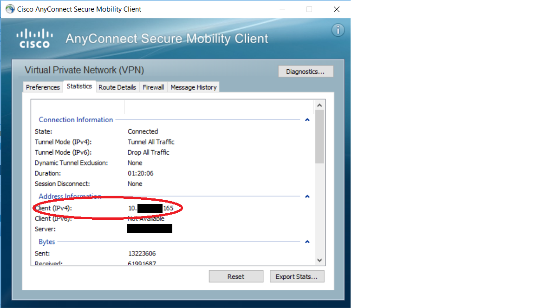
Task: Close the AnyConnect client window
Action: coord(337,9)
